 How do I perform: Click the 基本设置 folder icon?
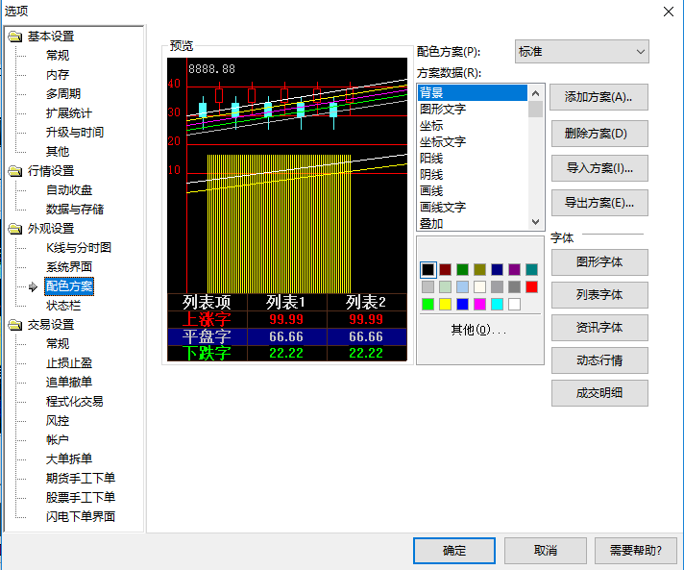pos(15,37)
